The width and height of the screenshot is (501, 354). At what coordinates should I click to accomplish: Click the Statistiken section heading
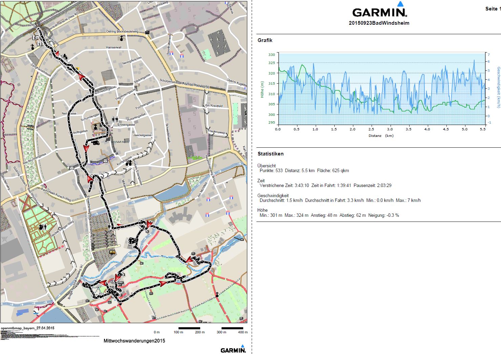pyautogui.click(x=270, y=154)
